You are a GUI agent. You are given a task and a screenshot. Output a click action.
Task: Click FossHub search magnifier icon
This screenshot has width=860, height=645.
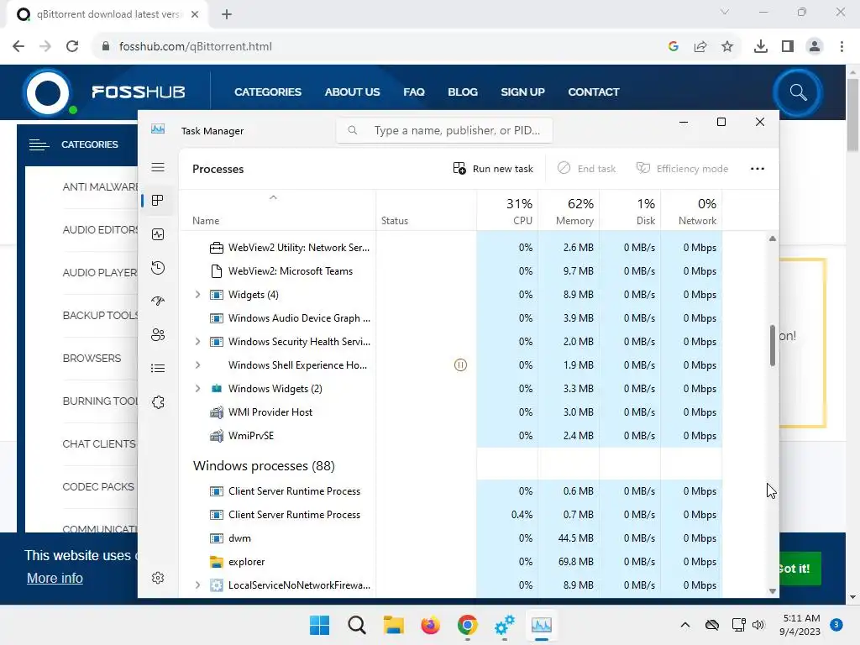tap(798, 92)
